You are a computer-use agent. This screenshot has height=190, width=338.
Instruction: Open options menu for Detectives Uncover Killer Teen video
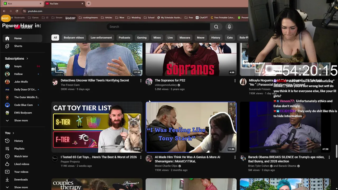141,80
